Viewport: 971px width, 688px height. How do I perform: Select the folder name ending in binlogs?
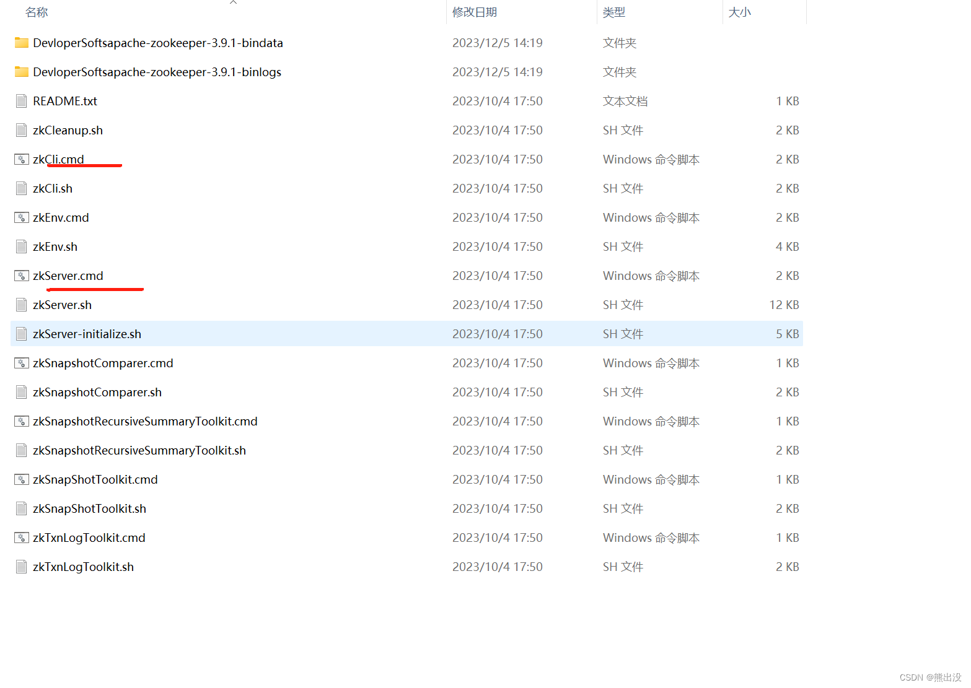coord(157,72)
